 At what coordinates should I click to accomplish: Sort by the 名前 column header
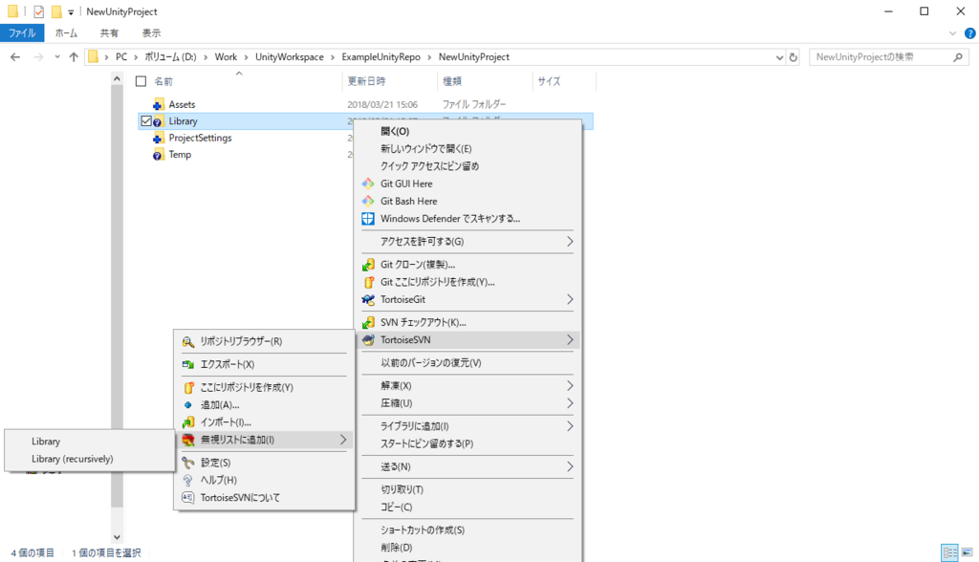tap(163, 81)
